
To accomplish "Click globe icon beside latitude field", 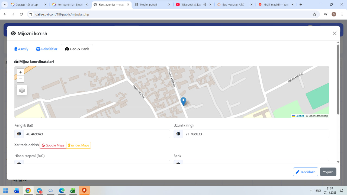I will (x=19, y=134).
